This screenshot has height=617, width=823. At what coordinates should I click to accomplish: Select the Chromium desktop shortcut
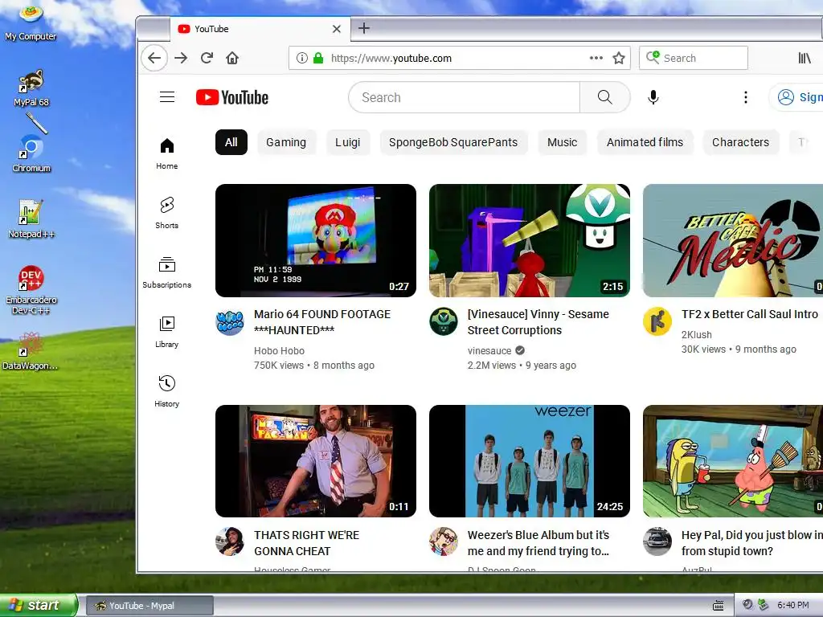pos(31,154)
